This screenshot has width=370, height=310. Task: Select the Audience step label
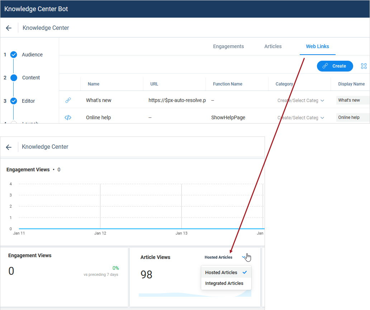coord(32,55)
